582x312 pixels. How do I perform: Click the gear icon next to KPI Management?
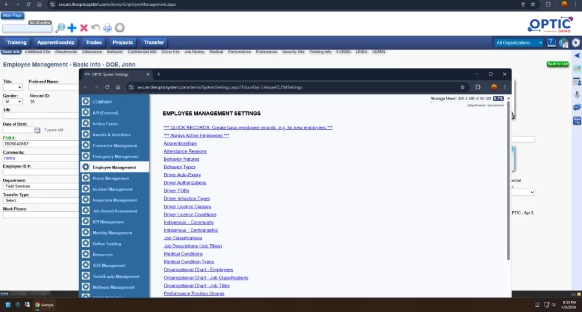tap(86, 222)
